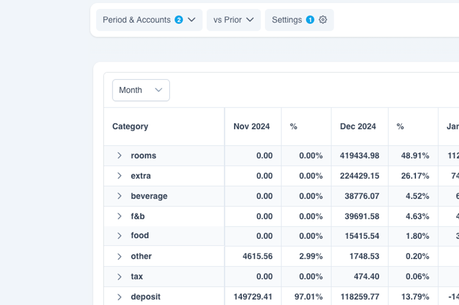Viewport: 459px width, 305px height.
Task: Select the extra row label
Action: point(141,176)
